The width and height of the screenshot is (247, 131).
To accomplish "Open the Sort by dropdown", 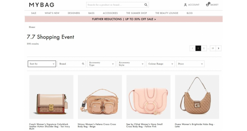I will (x=42, y=64).
